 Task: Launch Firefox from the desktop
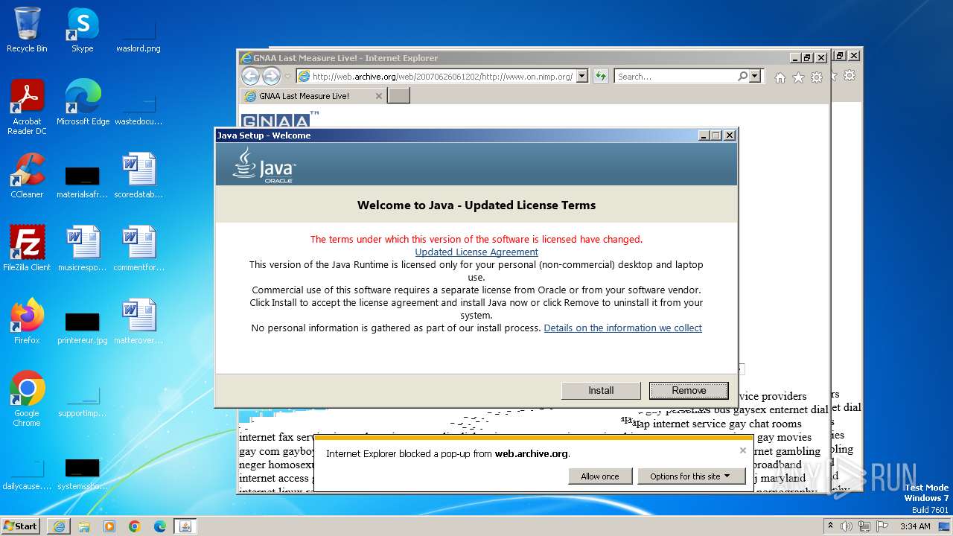(27, 322)
